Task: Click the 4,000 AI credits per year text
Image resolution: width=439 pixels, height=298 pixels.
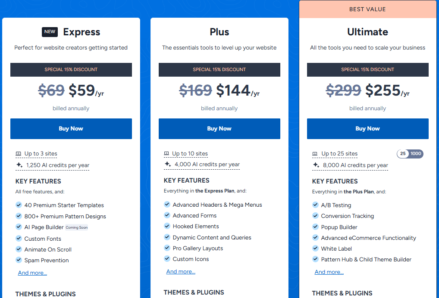Action: pyautogui.click(x=207, y=165)
